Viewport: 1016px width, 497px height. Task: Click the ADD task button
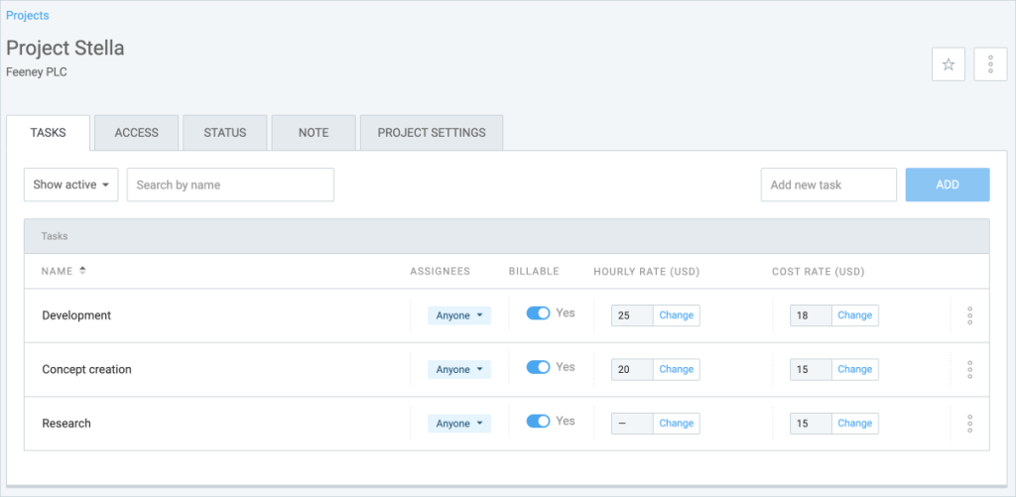[x=948, y=185]
